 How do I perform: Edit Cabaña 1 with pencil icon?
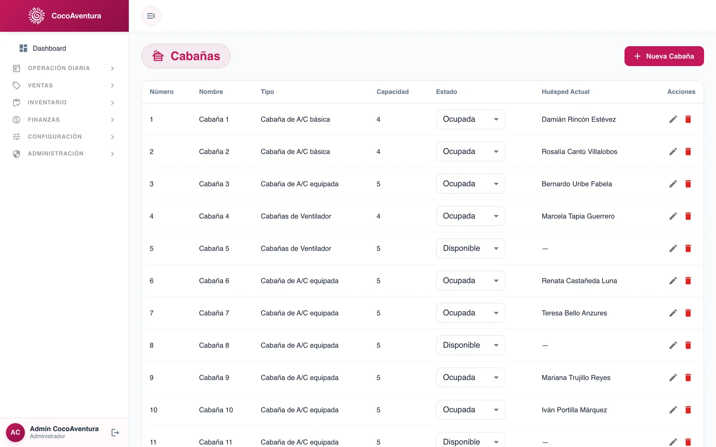pyautogui.click(x=673, y=119)
